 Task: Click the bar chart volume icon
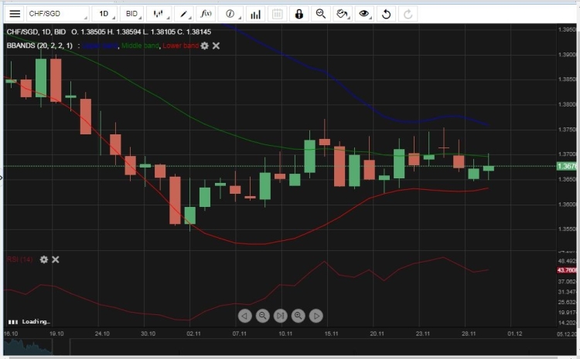pos(255,14)
